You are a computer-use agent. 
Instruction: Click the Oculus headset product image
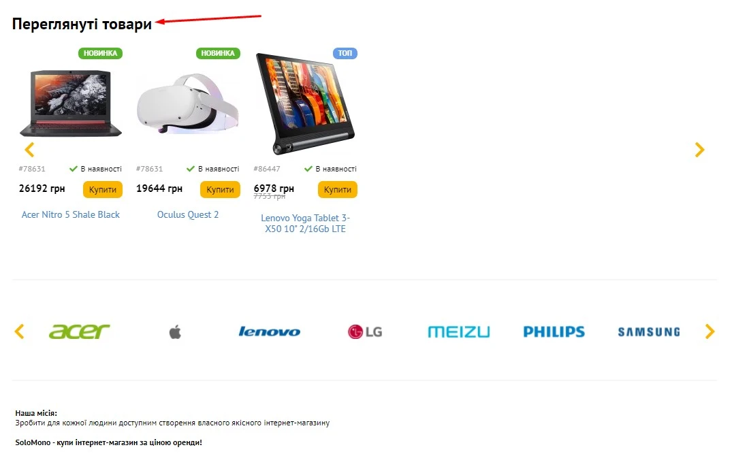(188, 103)
